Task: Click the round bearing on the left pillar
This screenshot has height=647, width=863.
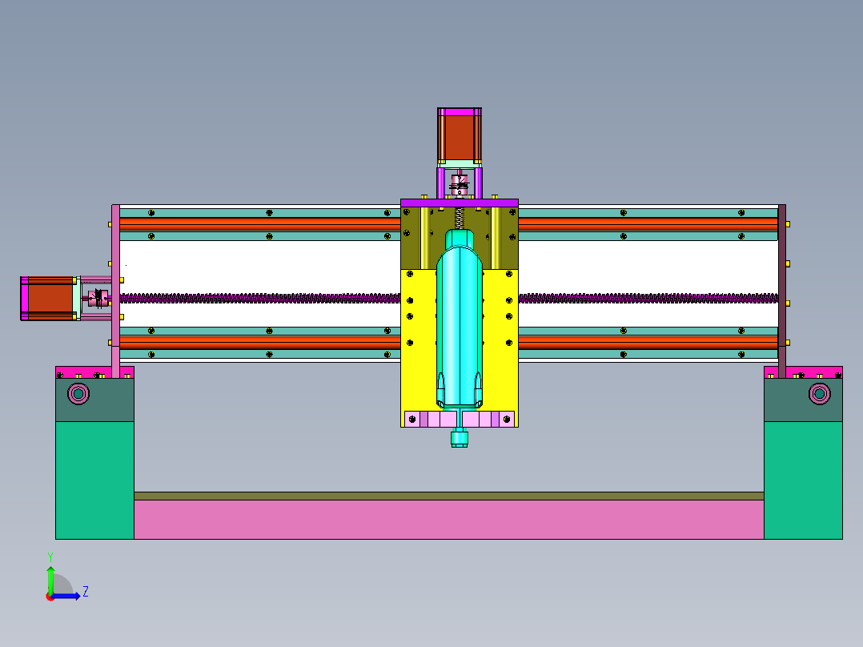Action: point(78,394)
